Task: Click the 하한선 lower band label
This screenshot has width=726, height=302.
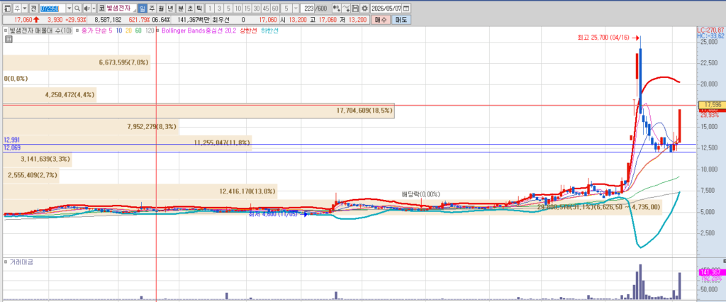Action: click(x=269, y=30)
